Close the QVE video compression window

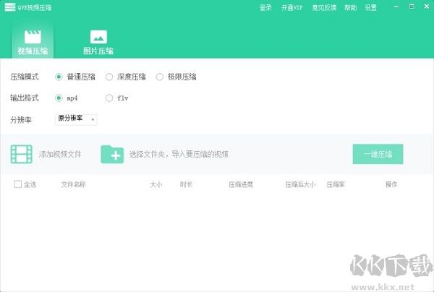[427, 7]
